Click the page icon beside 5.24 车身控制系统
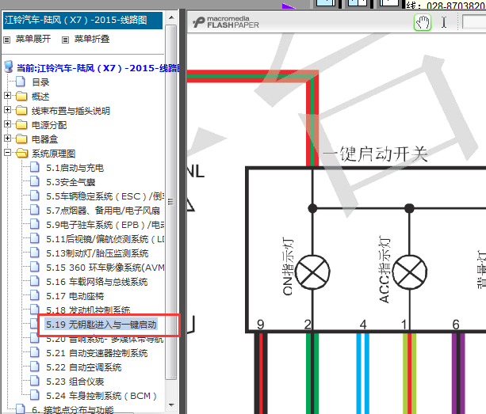The width and height of the screenshot is (486, 414). coord(35,395)
